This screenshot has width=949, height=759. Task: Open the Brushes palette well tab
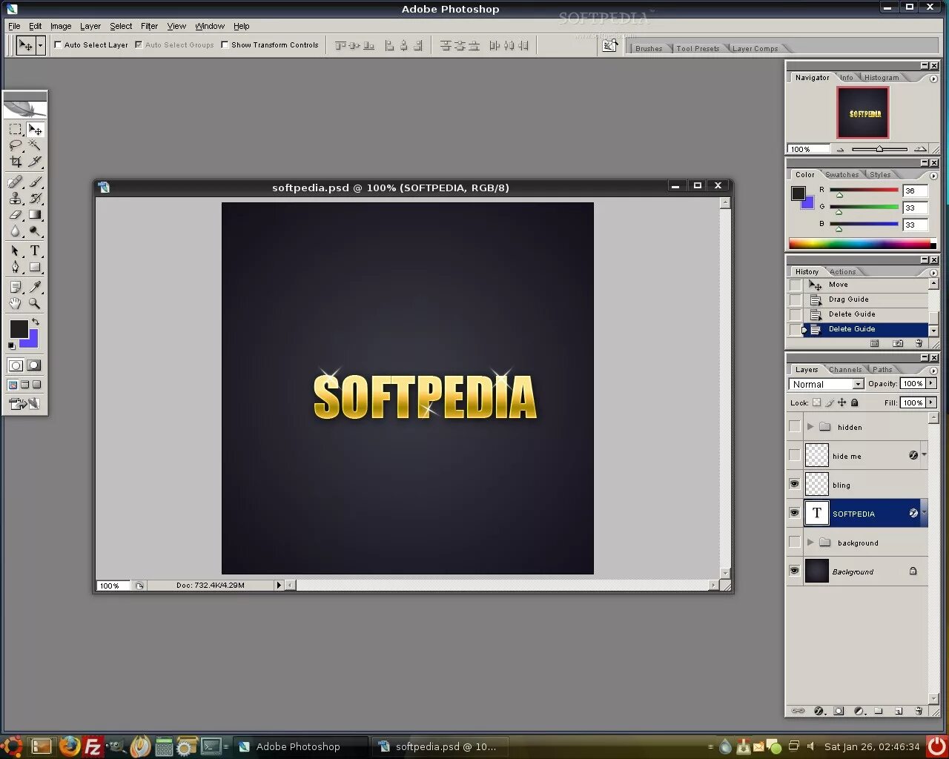[649, 48]
